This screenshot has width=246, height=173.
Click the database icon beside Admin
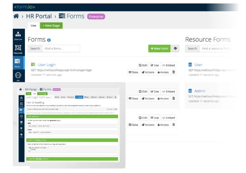[190, 91]
